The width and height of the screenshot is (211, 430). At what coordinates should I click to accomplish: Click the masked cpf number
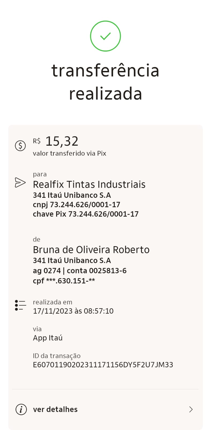tap(64, 281)
